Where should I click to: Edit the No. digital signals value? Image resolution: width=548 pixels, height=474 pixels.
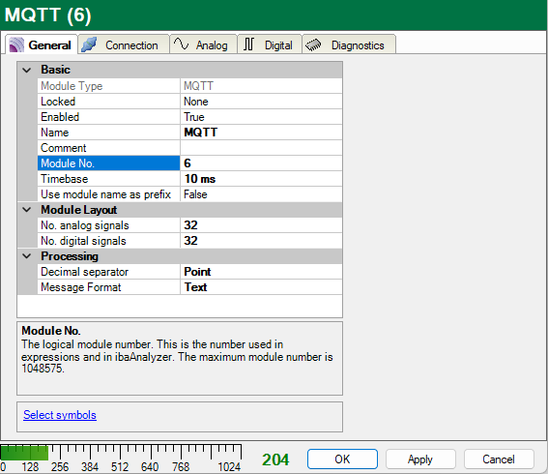click(x=261, y=241)
